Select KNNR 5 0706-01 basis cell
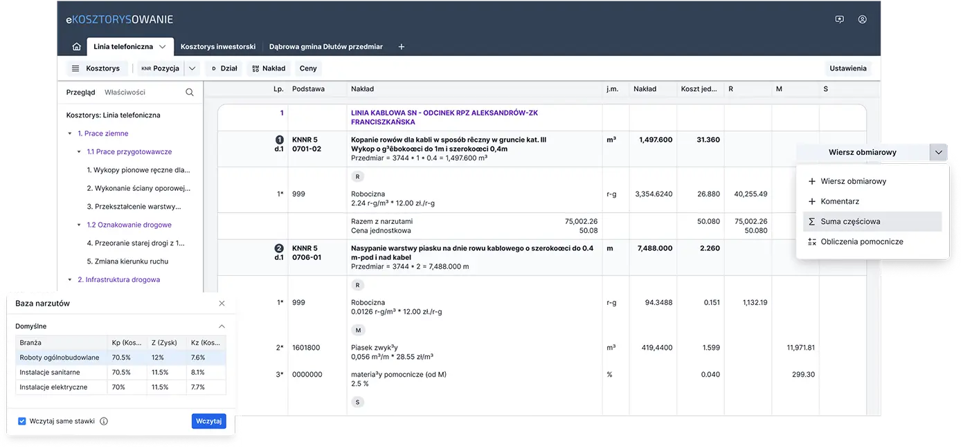Screen dimensions: 963x448 pos(306,252)
